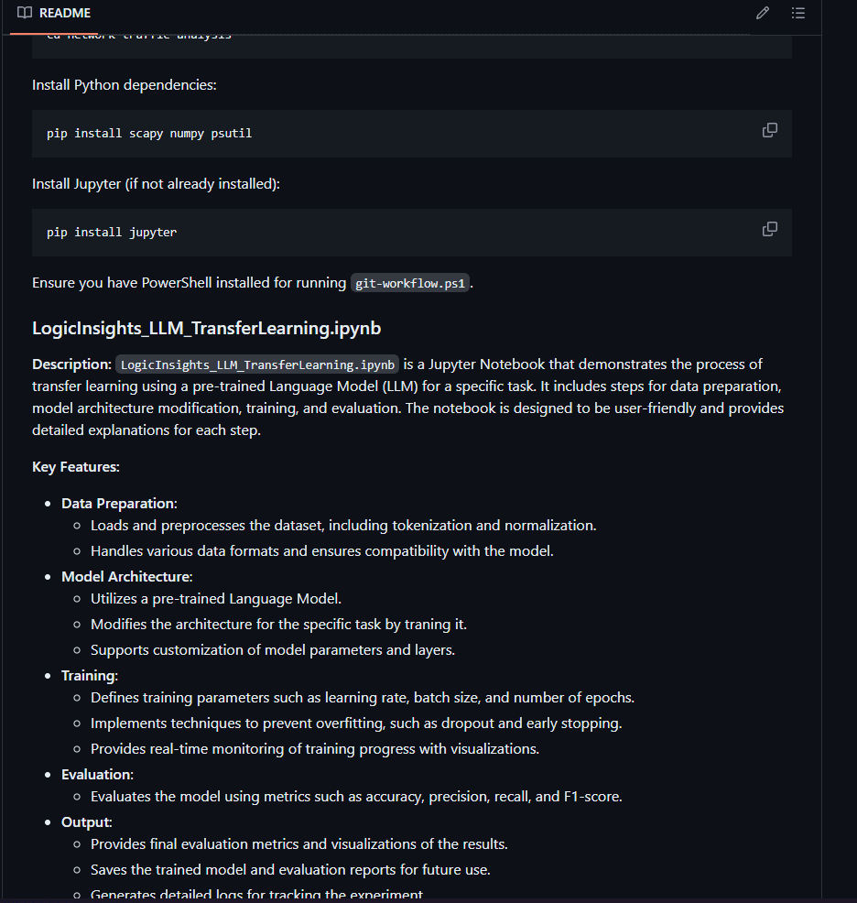Click the pip install scapy numpy psutil code

point(149,134)
